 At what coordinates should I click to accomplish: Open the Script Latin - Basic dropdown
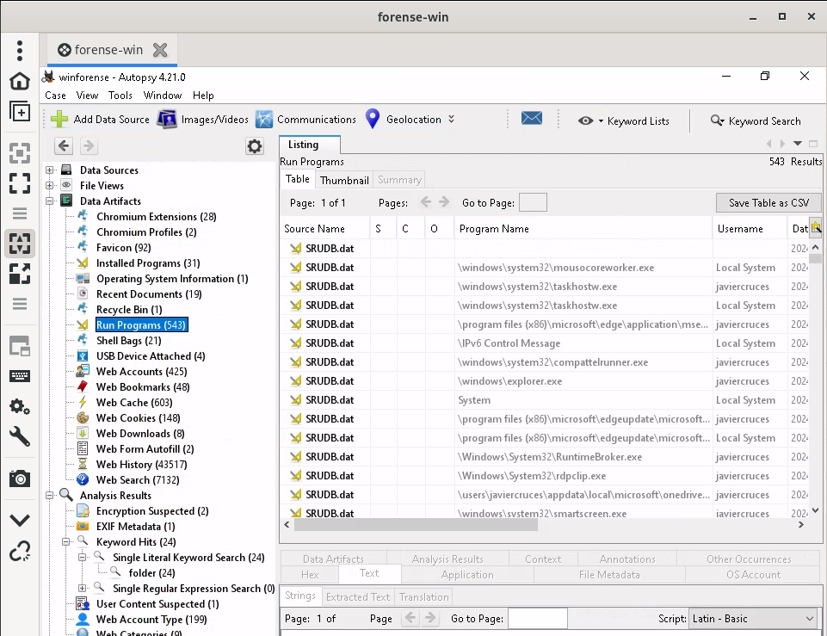coord(754,619)
